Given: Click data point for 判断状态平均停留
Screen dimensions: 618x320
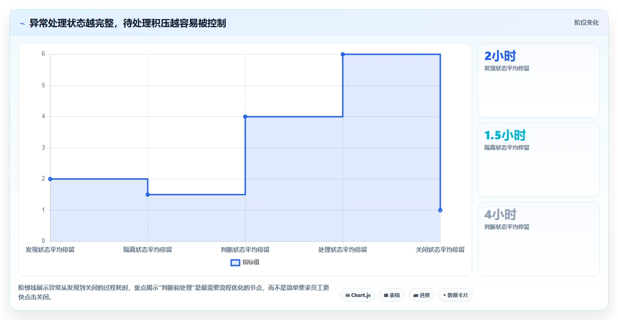Looking at the screenshot, I should click(x=245, y=116).
